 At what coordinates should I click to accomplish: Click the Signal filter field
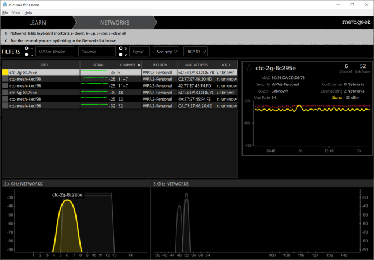(139, 52)
